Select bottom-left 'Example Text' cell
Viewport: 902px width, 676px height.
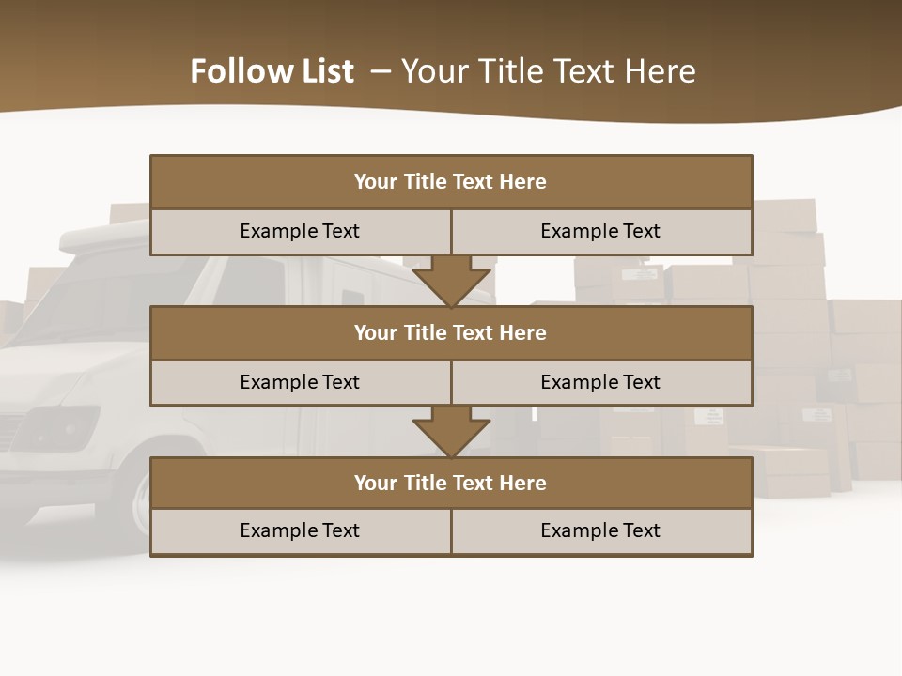[x=300, y=530]
